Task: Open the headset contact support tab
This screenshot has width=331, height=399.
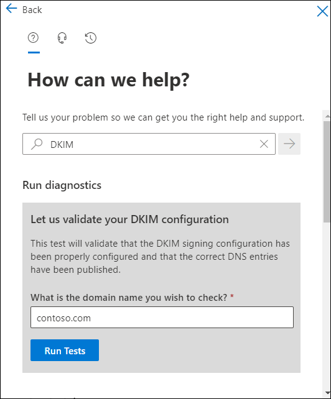Action: point(62,38)
